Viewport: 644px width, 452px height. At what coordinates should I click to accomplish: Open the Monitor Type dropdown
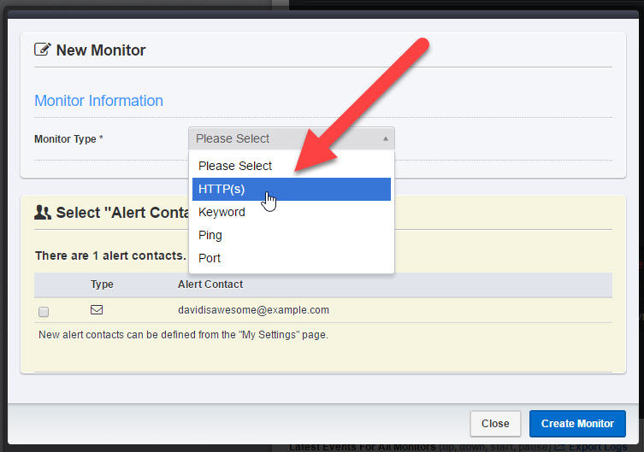292,138
